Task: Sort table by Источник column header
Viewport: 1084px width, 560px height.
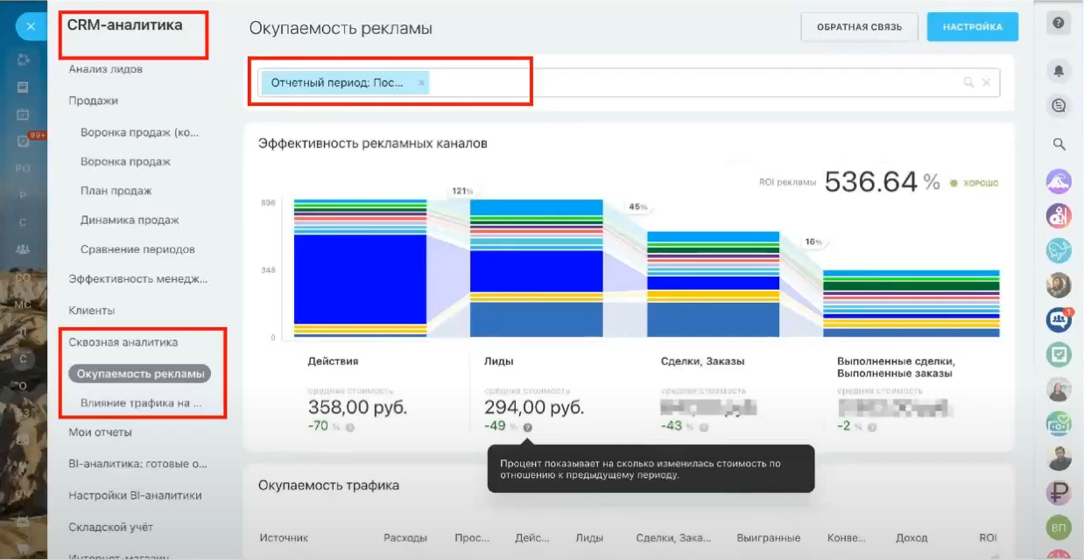Action: [x=284, y=537]
